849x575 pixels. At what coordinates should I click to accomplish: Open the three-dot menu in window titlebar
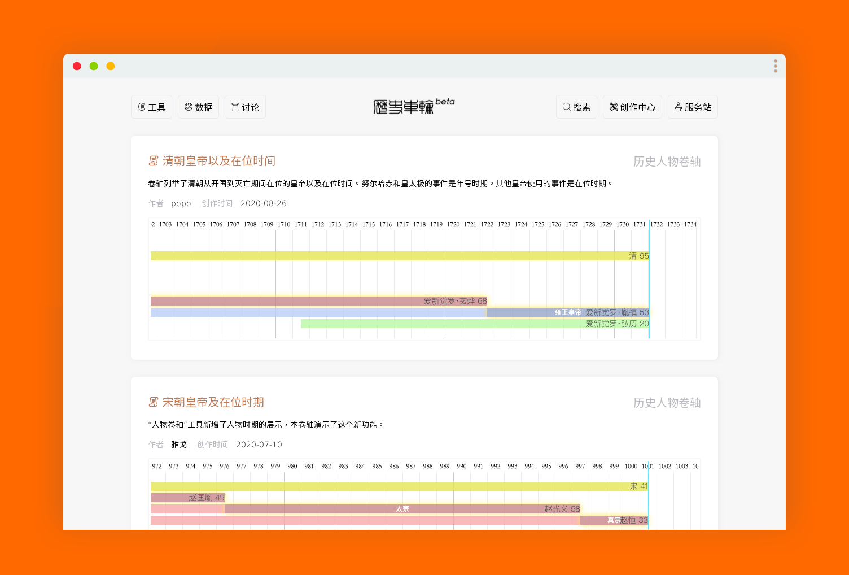(776, 66)
